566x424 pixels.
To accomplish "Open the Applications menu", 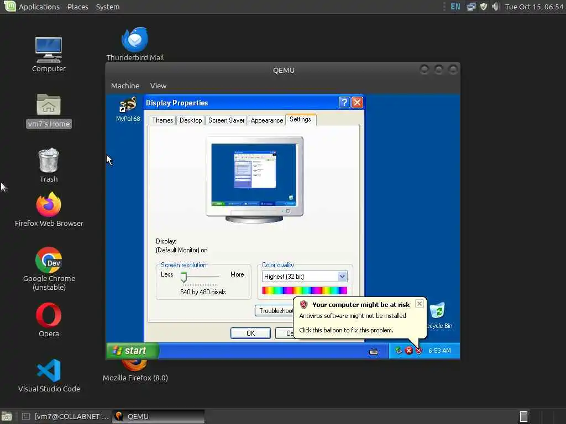I will click(39, 7).
